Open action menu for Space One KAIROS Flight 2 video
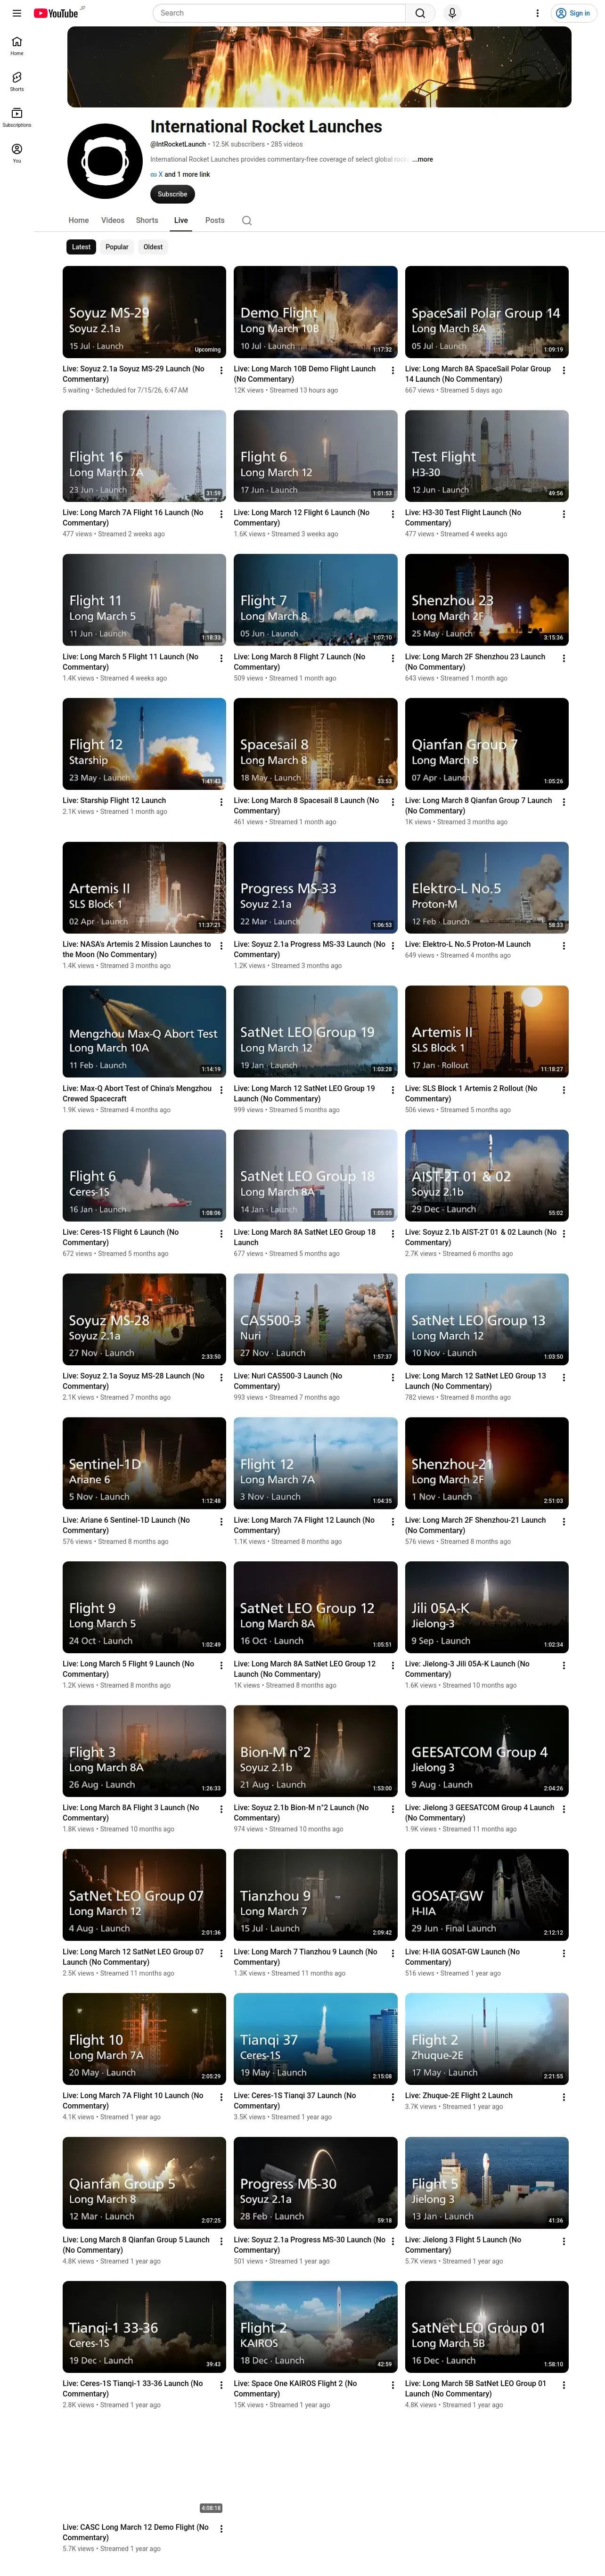The image size is (605, 2576). (392, 2386)
